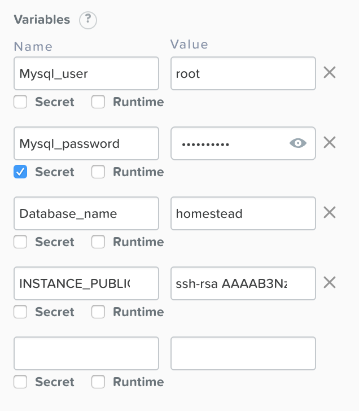Viewport: 359px width, 411px height.
Task: Focus the value field containing root
Action: tap(243, 73)
